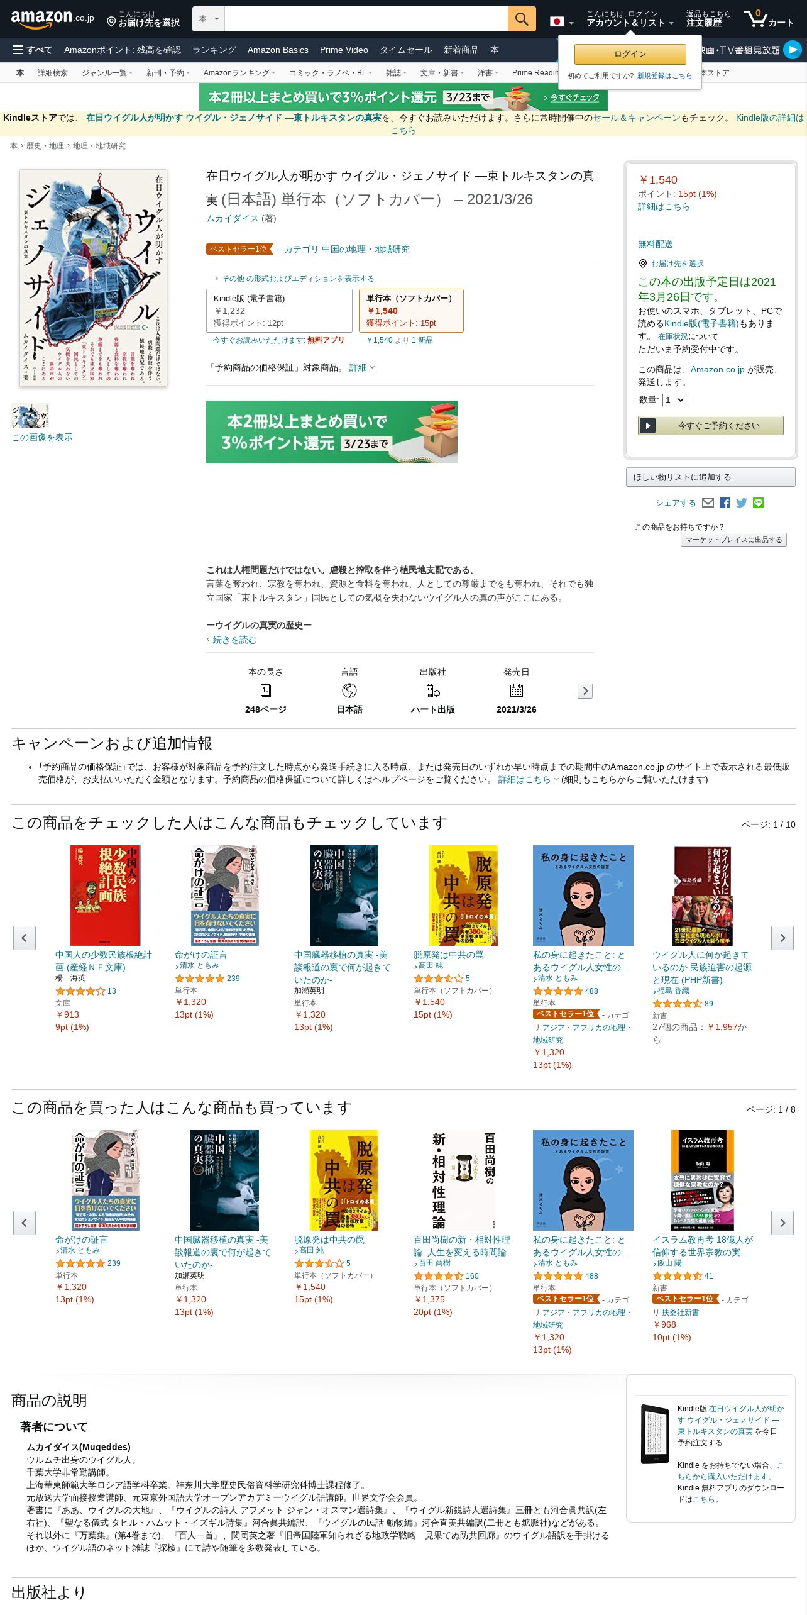Open the shopping cart icon
Image resolution: width=807 pixels, height=1615 pixels.
769,19
